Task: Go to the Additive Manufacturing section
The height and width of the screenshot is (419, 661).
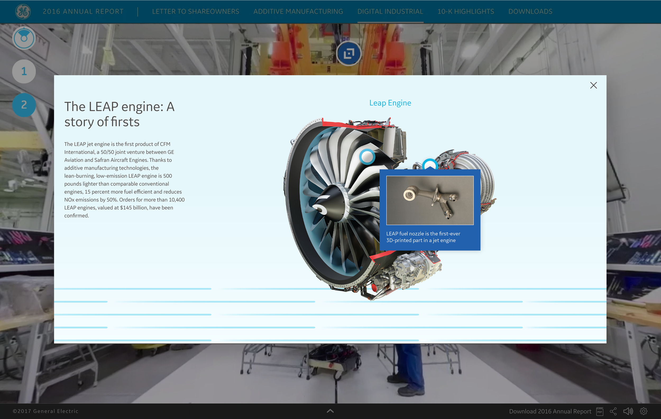Action: pos(298,12)
